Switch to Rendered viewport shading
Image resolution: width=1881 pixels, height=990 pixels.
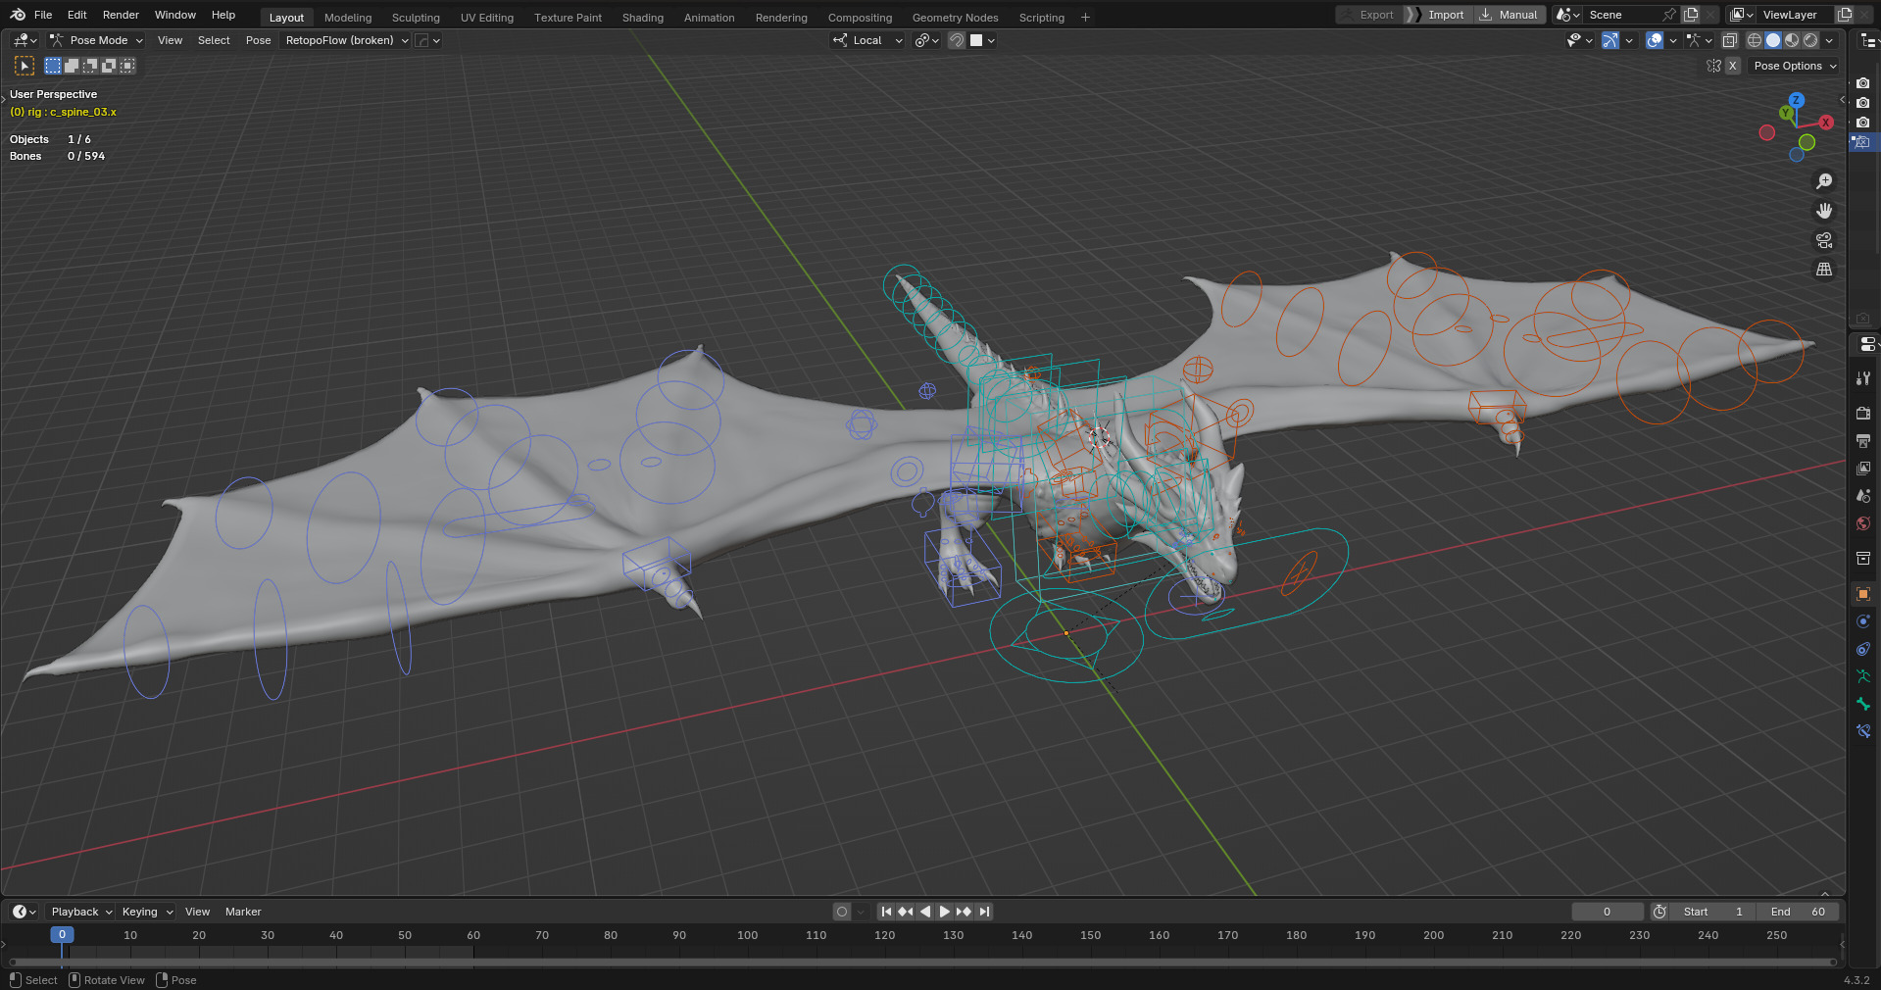click(x=1810, y=40)
